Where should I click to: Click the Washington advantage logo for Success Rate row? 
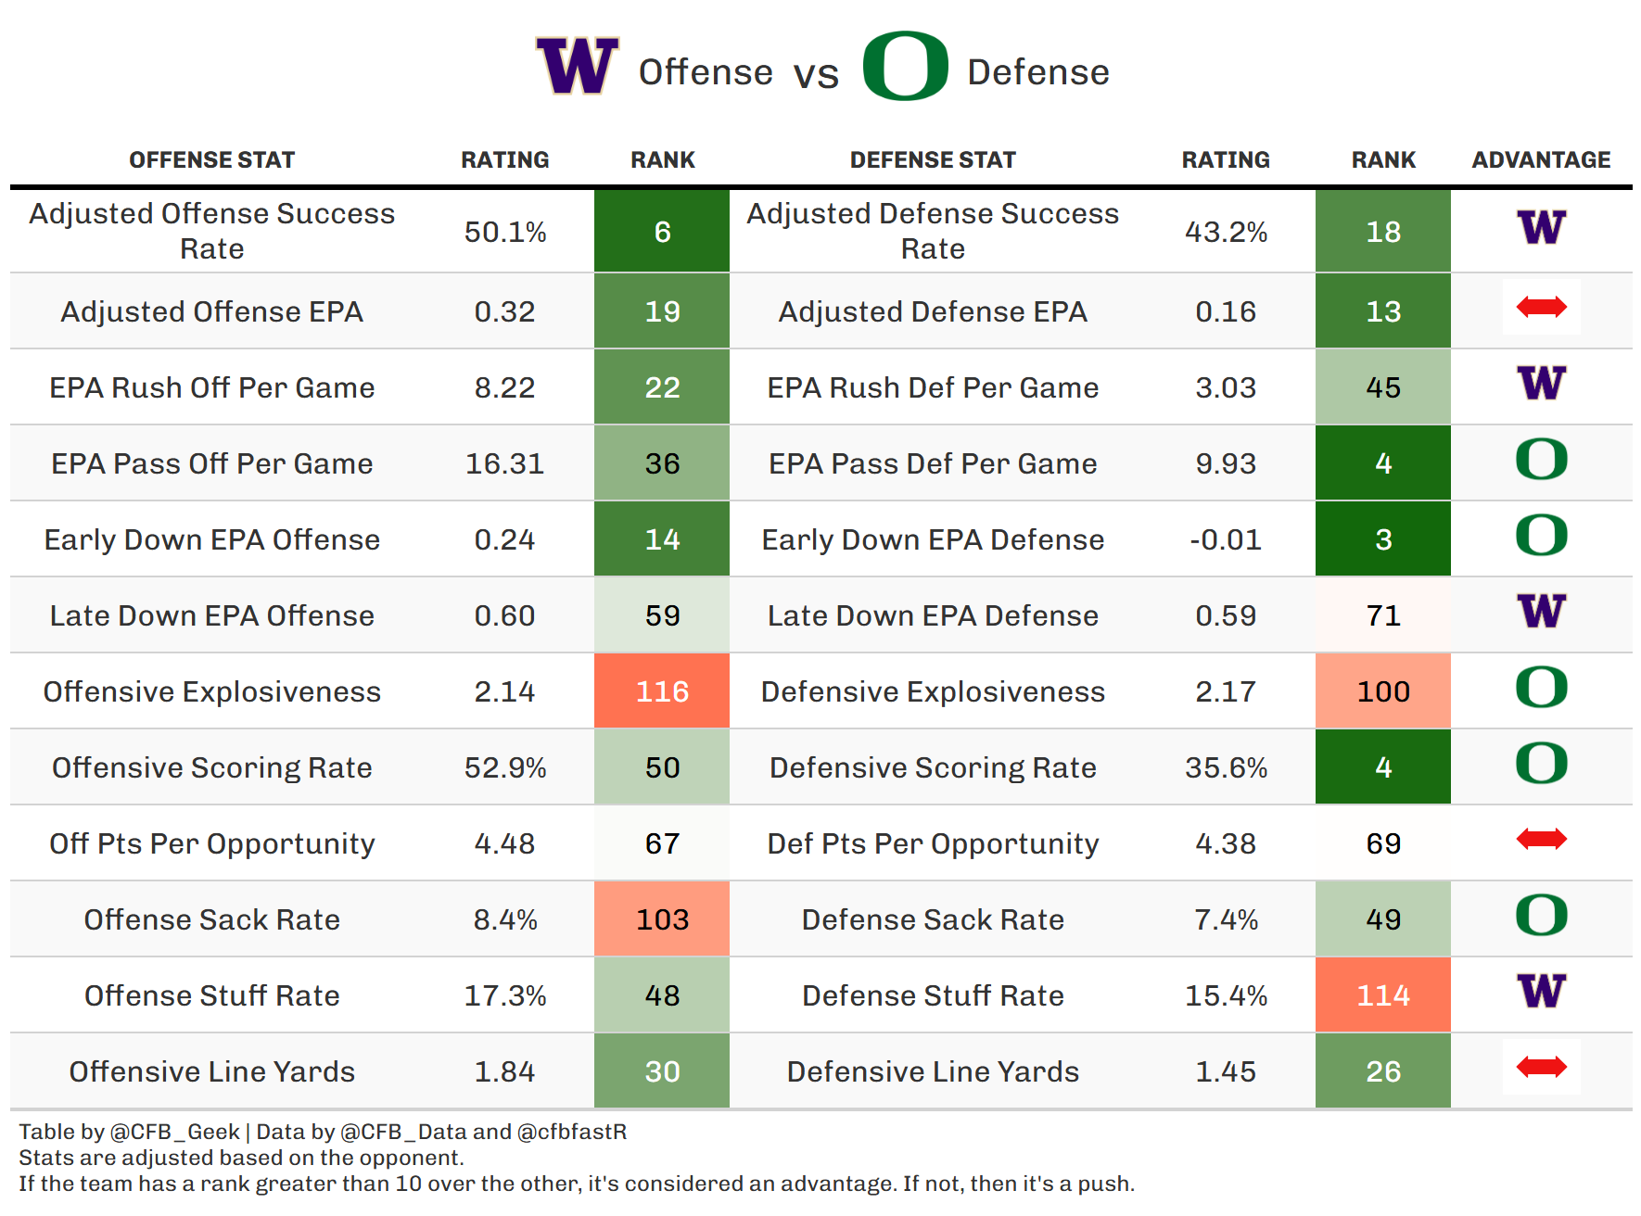click(1541, 228)
